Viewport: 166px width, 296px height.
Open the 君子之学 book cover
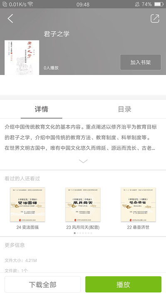pos(22,57)
